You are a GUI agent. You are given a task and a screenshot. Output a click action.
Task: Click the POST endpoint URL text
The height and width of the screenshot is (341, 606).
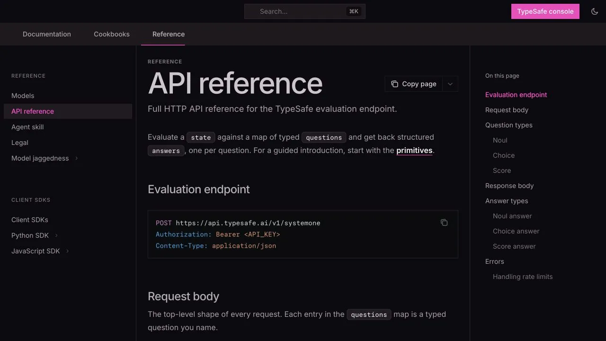248,223
